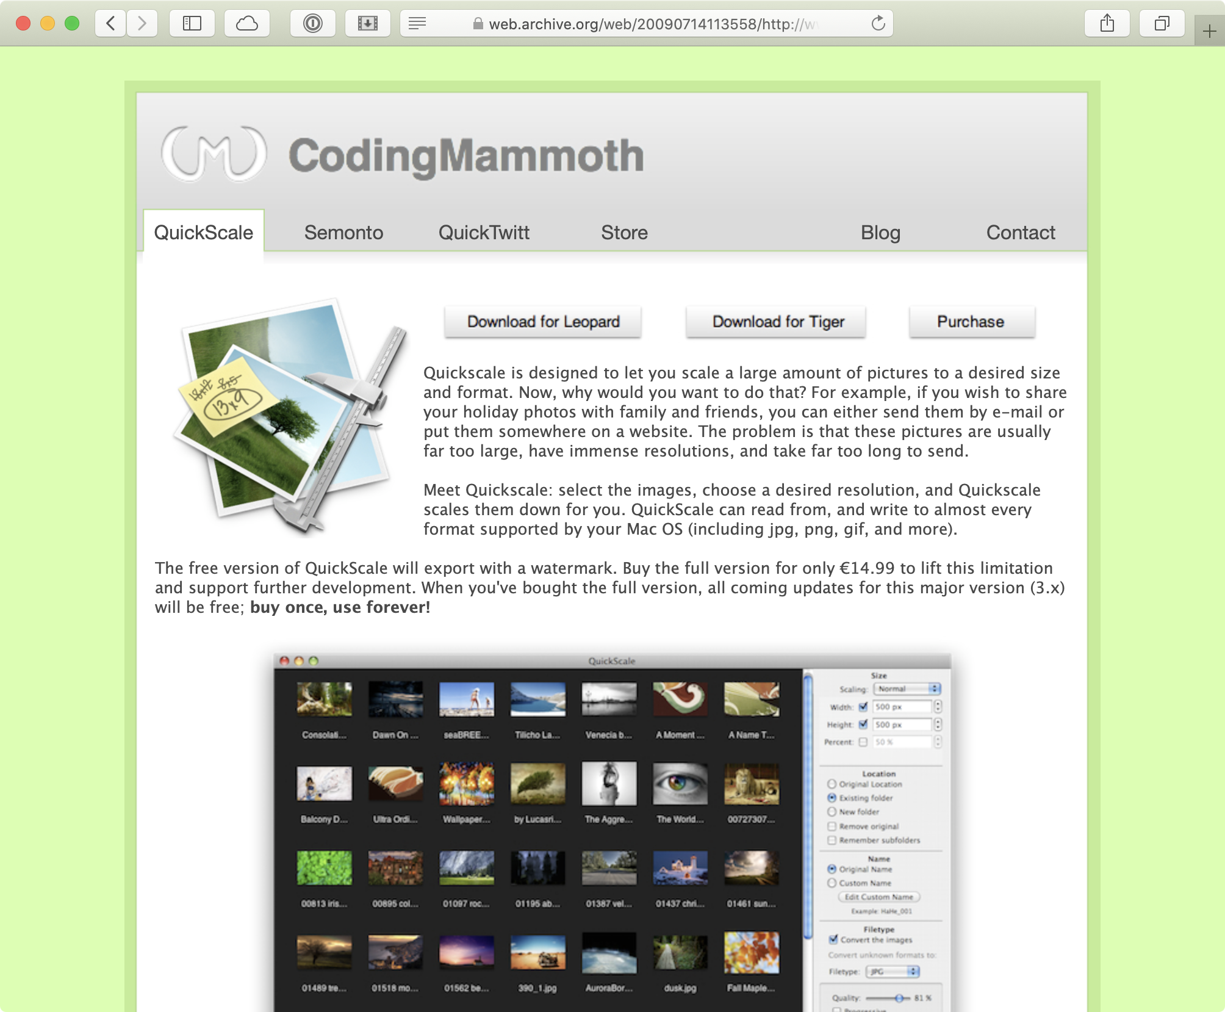Open the Share sheet icon
The width and height of the screenshot is (1225, 1012).
pyautogui.click(x=1107, y=24)
